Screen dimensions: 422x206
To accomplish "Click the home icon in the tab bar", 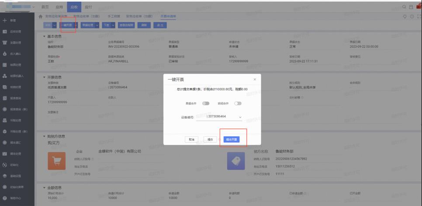I will coord(41,17).
